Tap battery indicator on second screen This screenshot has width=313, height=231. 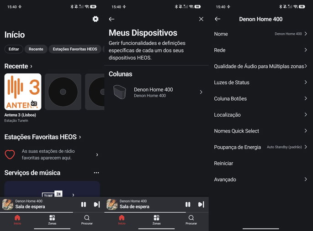pyautogui.click(x=197, y=7)
